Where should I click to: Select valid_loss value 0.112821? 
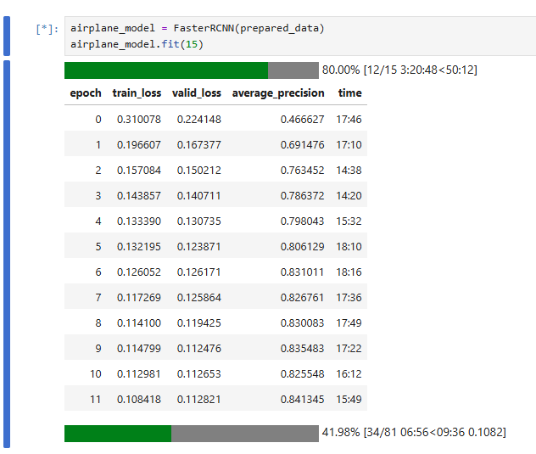pyautogui.click(x=199, y=399)
